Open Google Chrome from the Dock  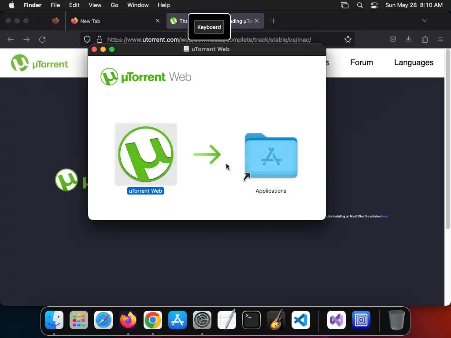[153, 320]
